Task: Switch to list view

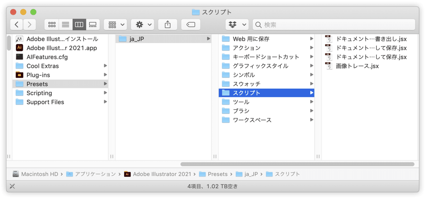Action: click(x=65, y=24)
